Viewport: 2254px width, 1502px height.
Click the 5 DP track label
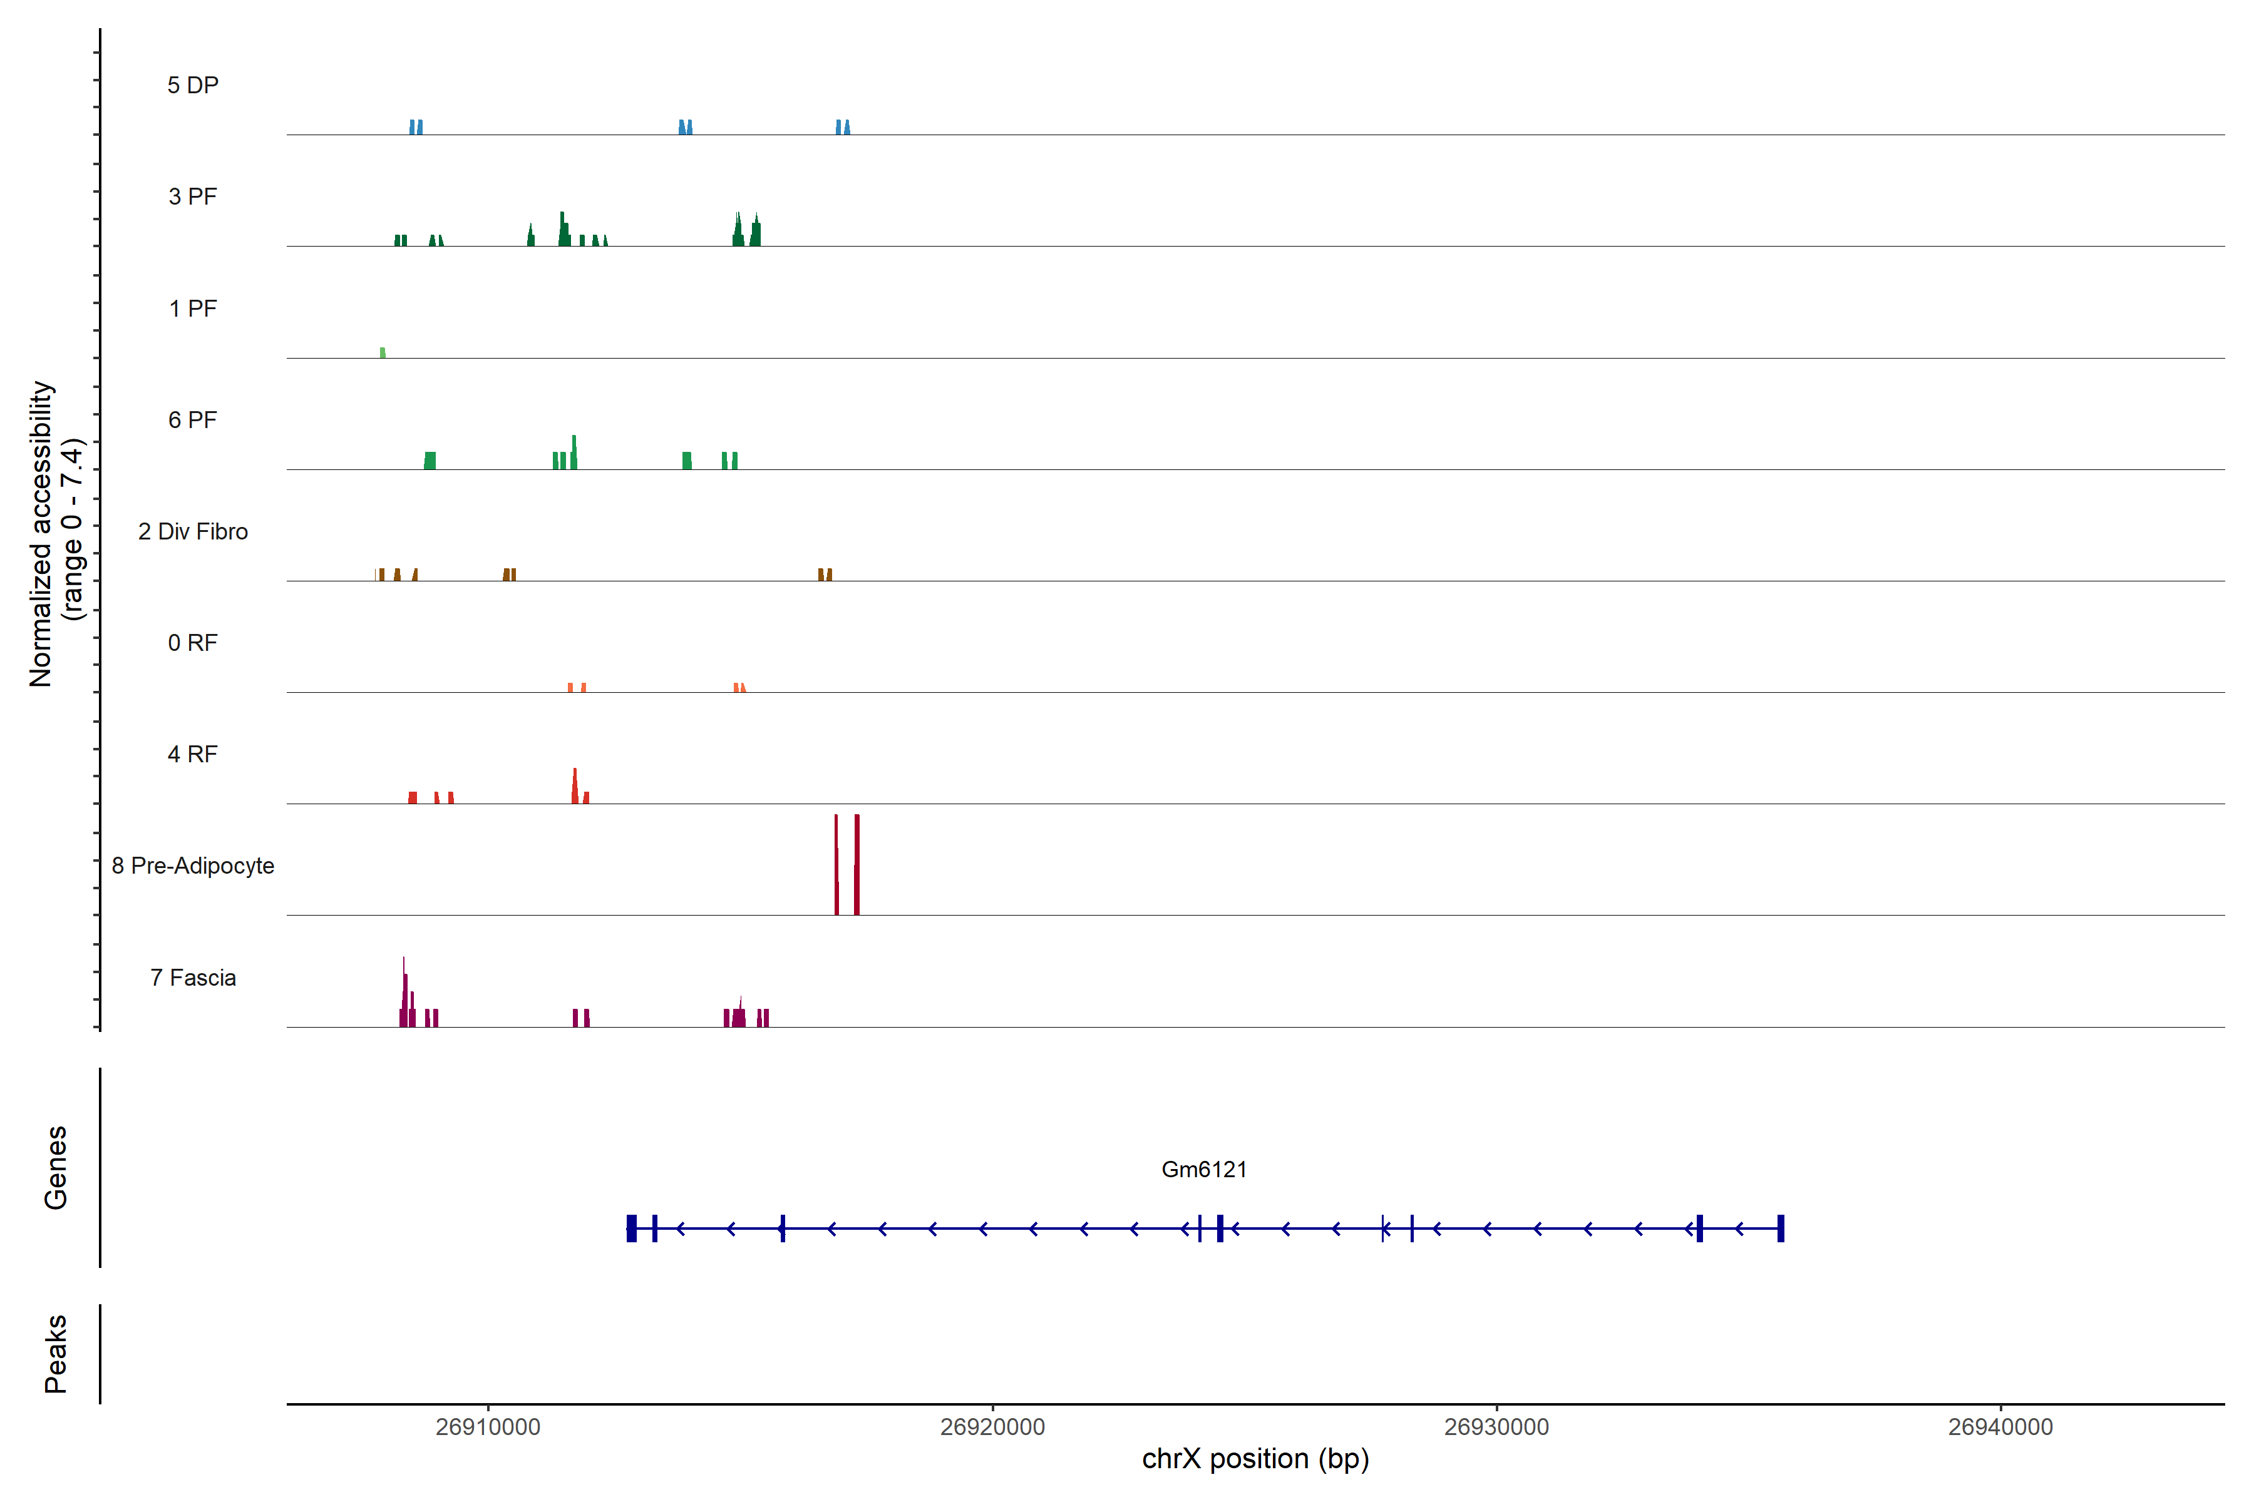193,85
